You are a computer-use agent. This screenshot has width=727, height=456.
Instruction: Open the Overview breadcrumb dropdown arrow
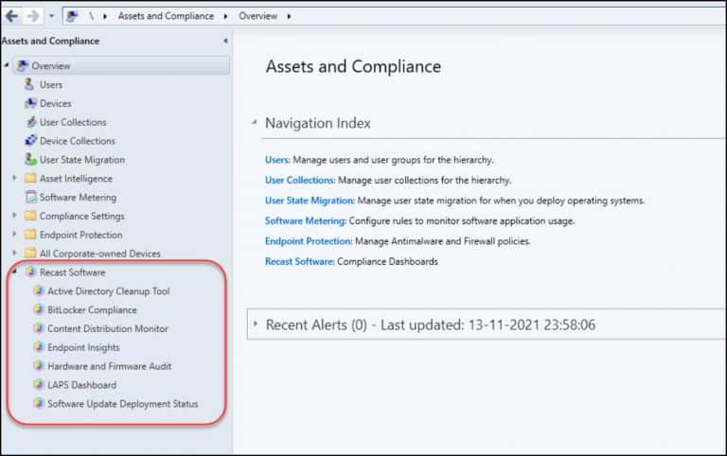pos(289,16)
